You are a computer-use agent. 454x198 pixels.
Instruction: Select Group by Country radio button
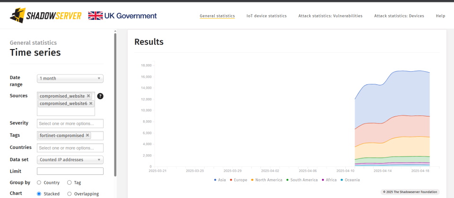[x=39, y=183]
